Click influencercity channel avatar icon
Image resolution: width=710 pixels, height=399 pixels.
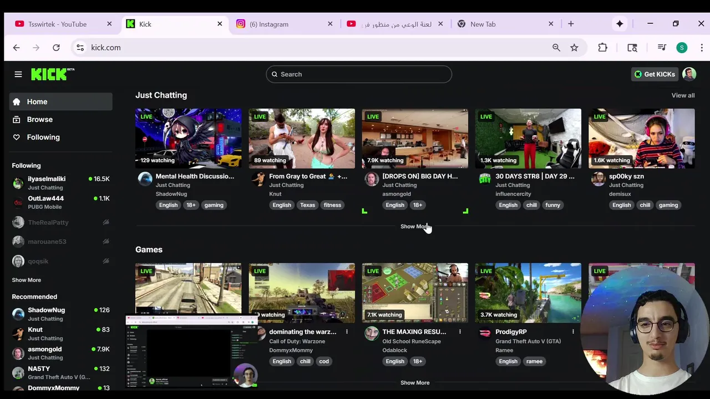click(485, 179)
